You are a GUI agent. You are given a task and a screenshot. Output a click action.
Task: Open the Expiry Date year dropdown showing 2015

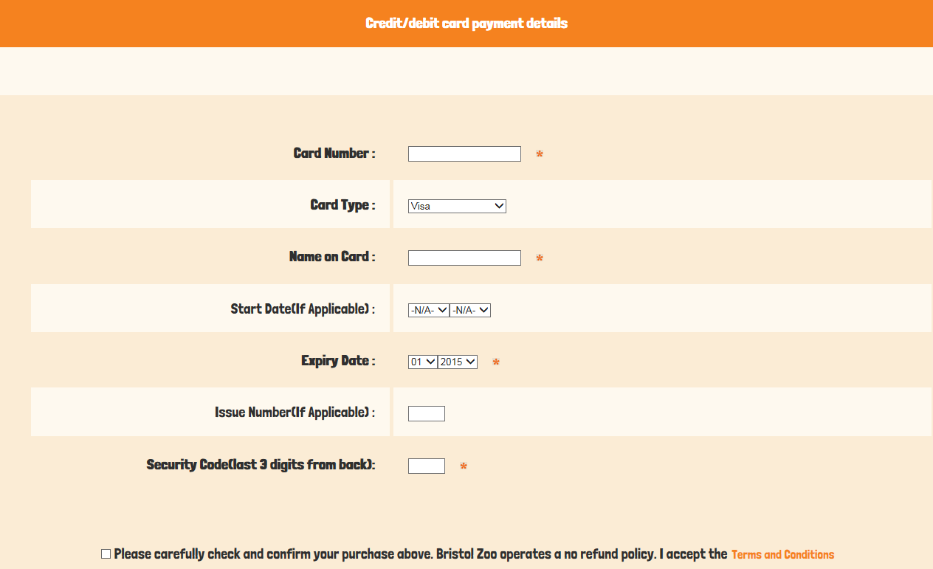point(458,362)
